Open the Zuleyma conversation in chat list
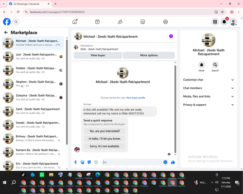This screenshot has width=243, height=194. (x=33, y=97)
